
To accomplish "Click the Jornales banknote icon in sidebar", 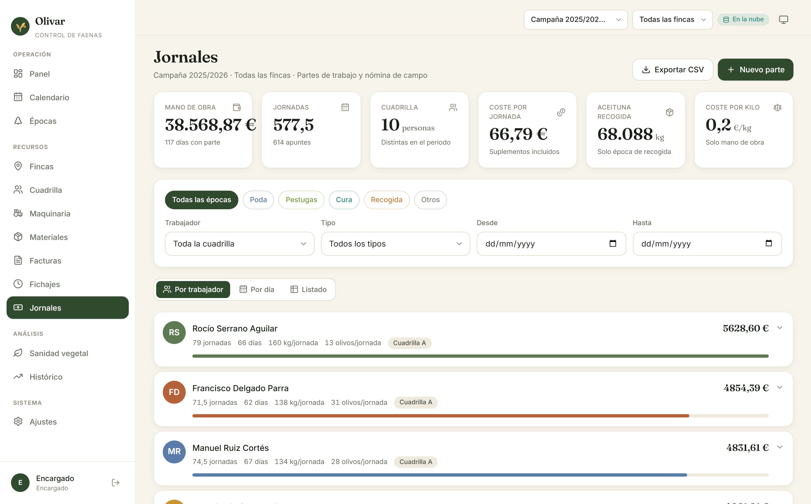I will (x=18, y=308).
